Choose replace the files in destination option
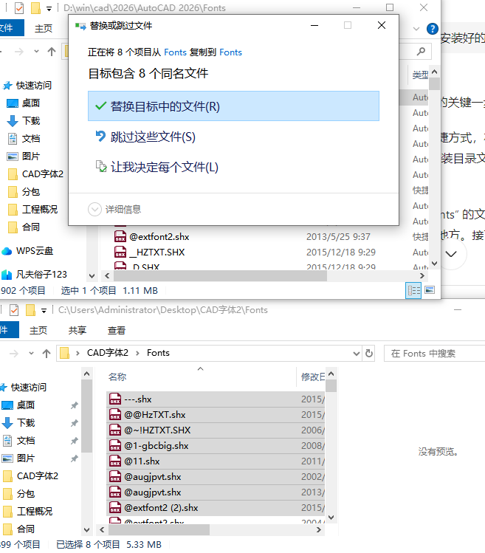 tap(233, 106)
